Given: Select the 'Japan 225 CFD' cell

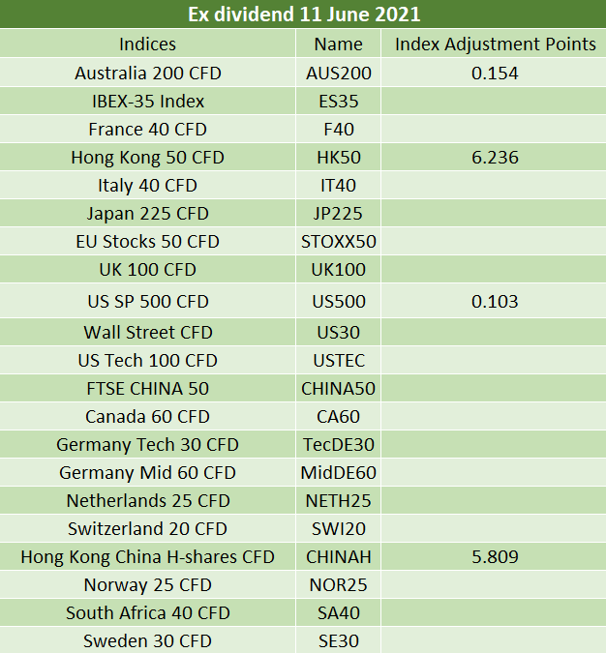Looking at the screenshot, I should [147, 213].
